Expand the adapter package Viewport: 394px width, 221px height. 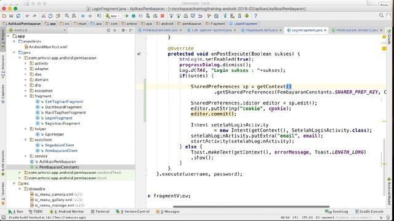tap(26, 69)
